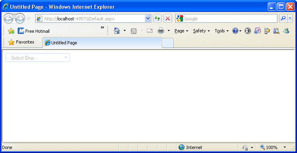Click the Send to OneNote icon
The width and height of the screenshot is (297, 153).
pyautogui.click(x=257, y=31)
